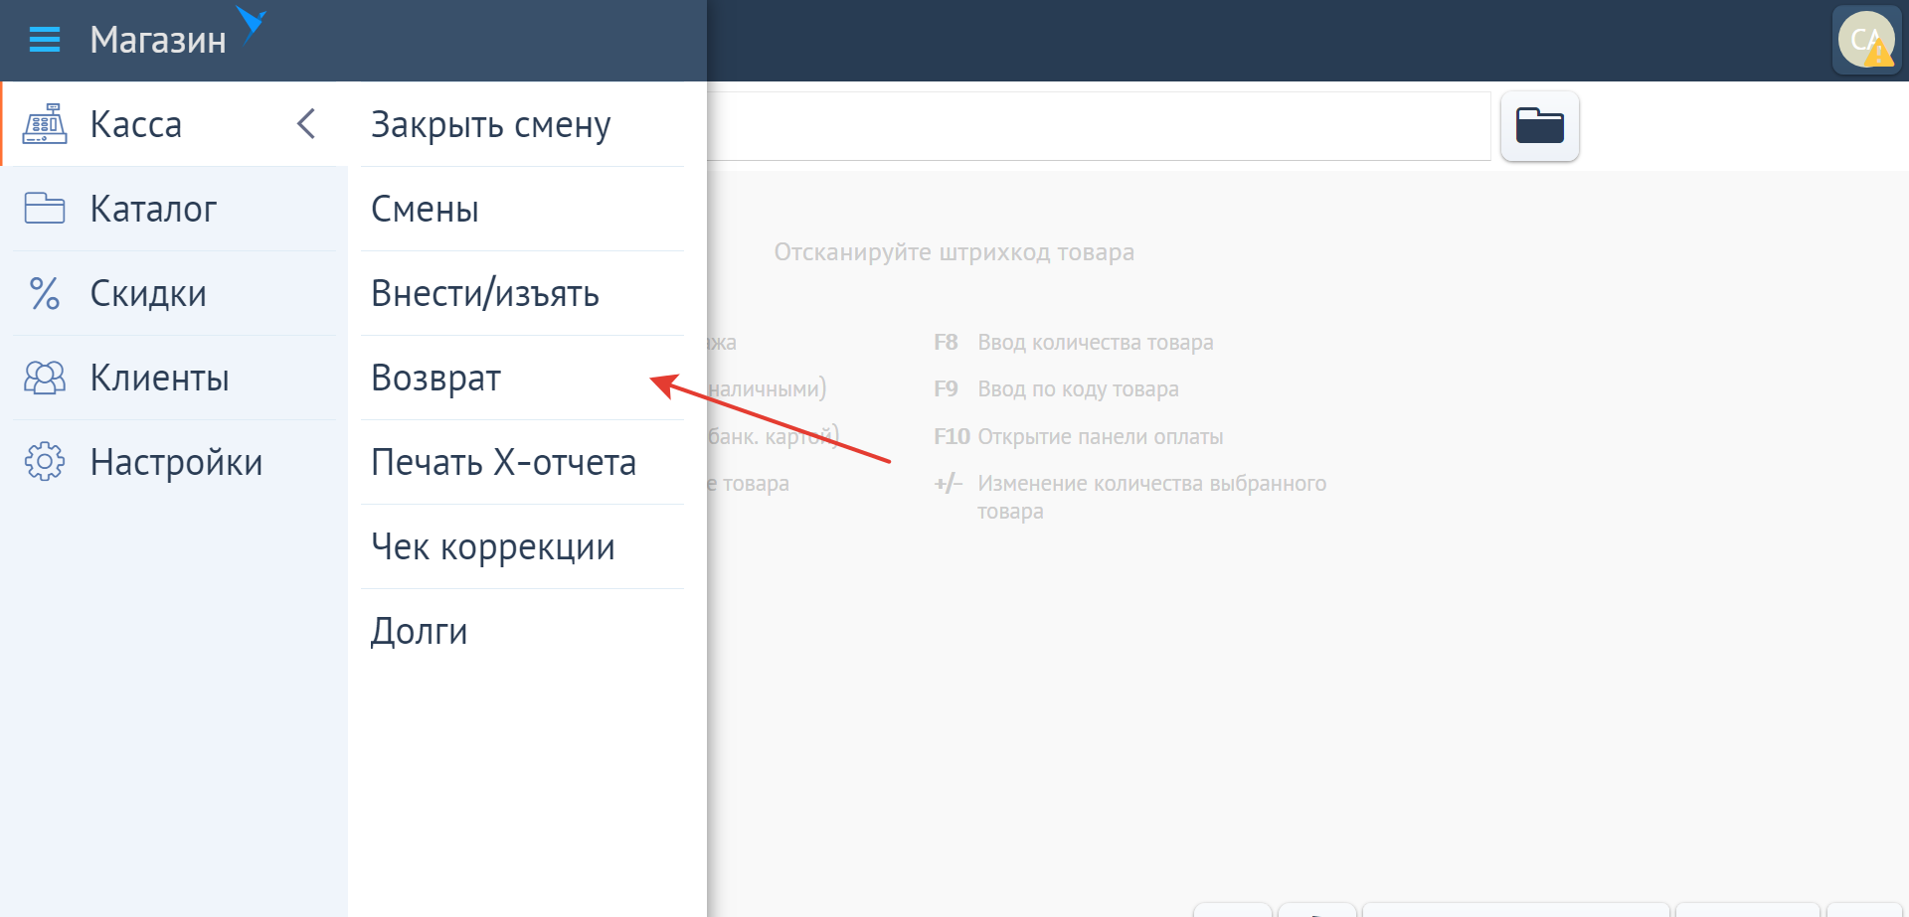Collapse the Касса submenu chevron
Screen dimensions: 1909x917
306,124
